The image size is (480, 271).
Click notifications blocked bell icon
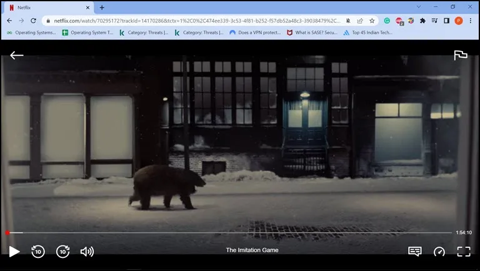pos(348,21)
